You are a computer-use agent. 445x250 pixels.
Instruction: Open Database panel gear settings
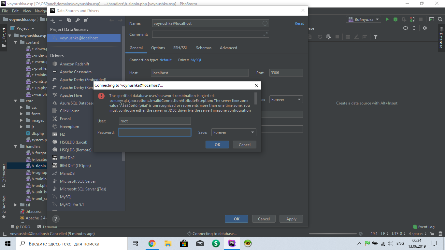[x=424, y=28]
